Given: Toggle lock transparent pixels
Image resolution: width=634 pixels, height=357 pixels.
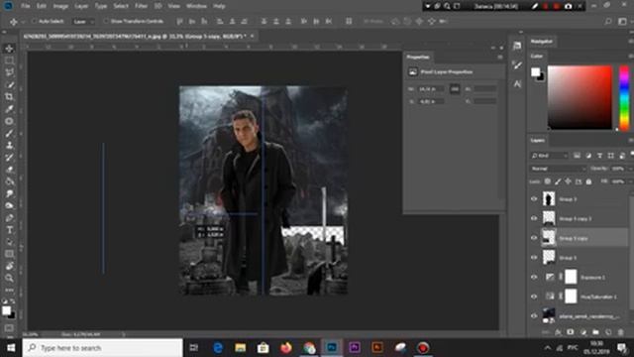Looking at the screenshot, I should tap(548, 181).
